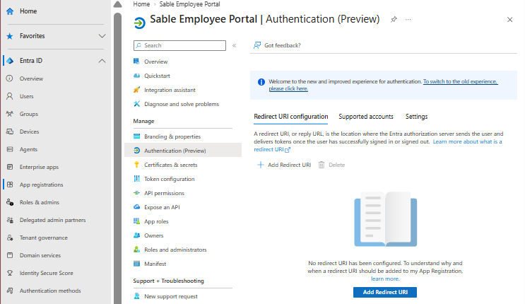Click the plus icon for Add Redirect URI
The height and width of the screenshot is (304, 525).
[261, 165]
